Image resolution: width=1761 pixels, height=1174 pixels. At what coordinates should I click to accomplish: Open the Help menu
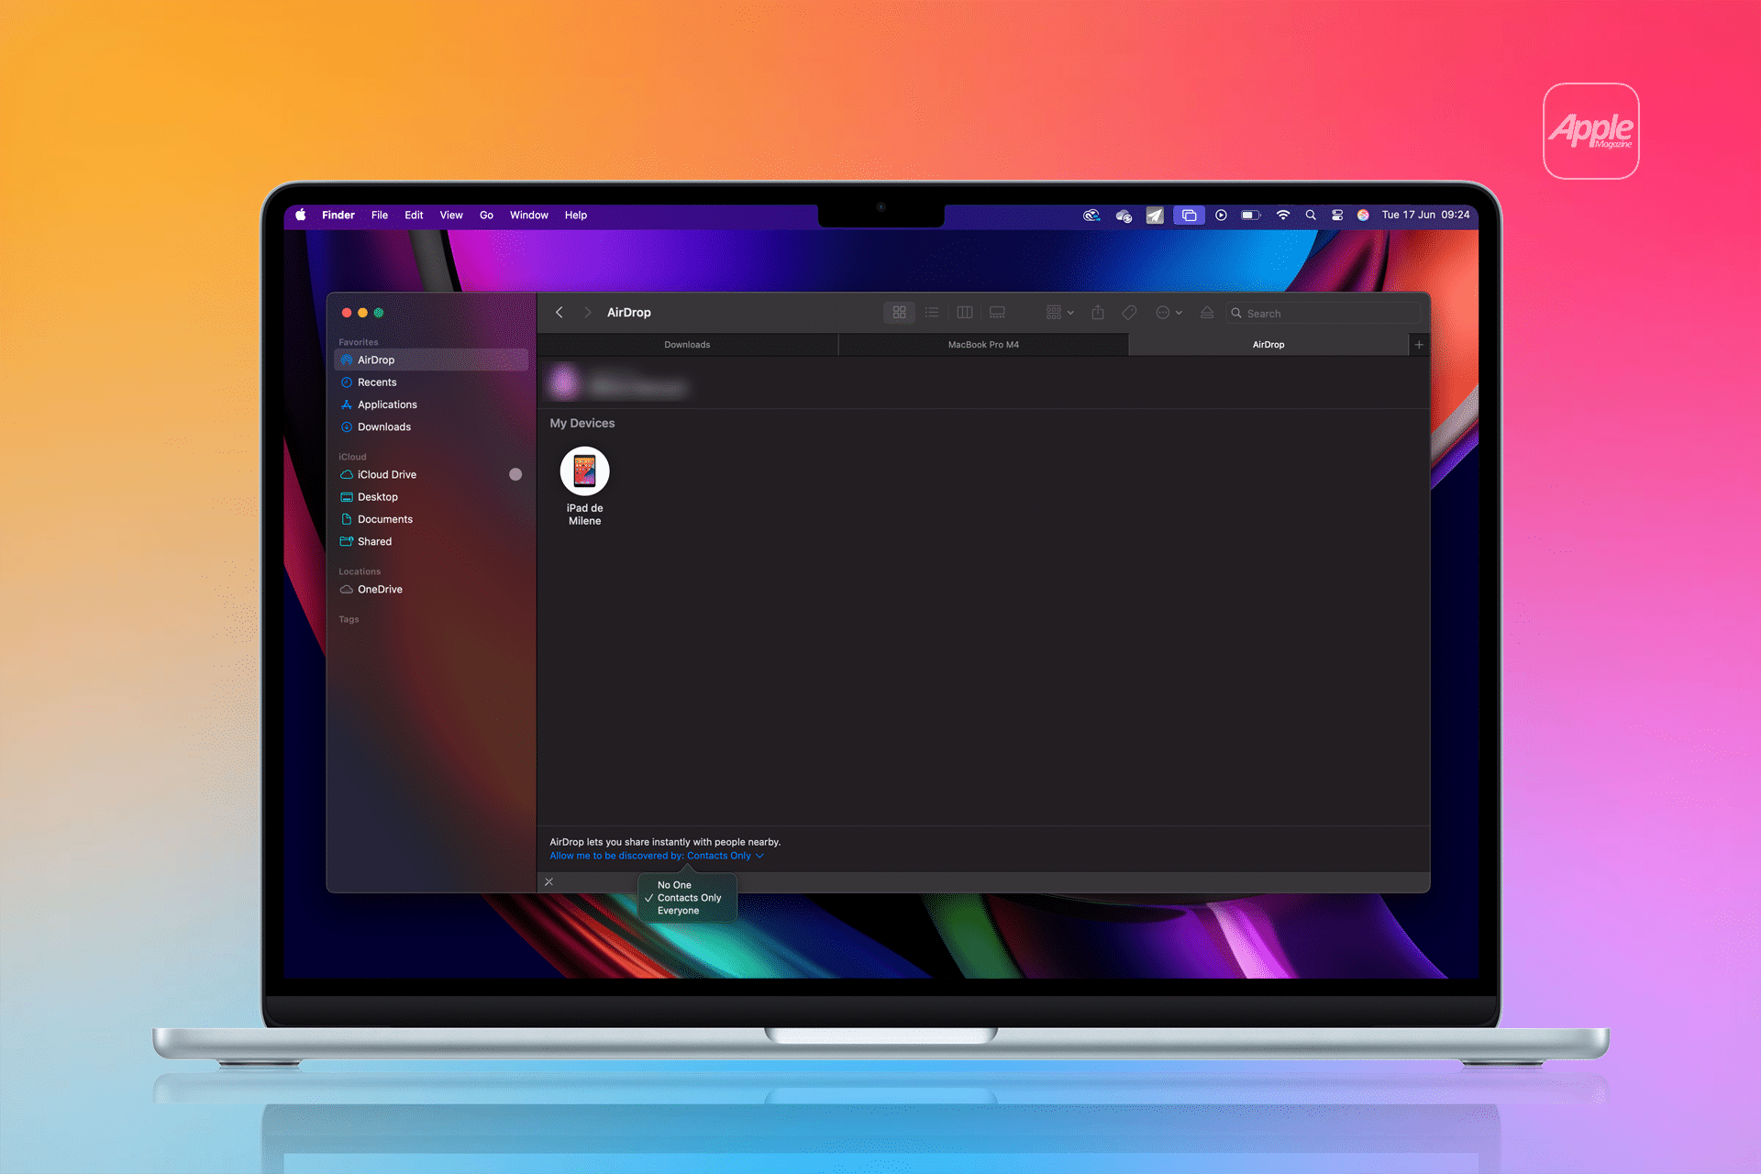pos(576,215)
